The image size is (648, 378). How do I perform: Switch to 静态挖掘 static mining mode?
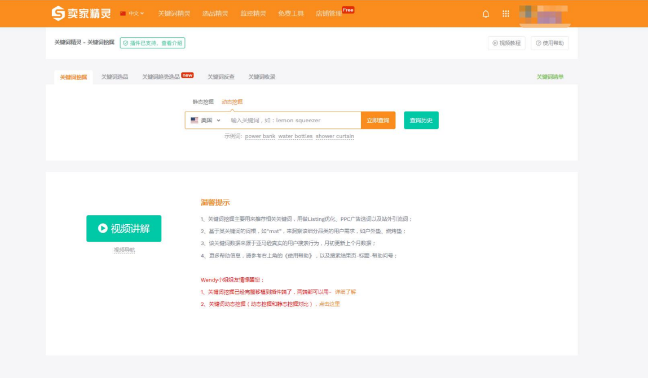click(x=203, y=102)
